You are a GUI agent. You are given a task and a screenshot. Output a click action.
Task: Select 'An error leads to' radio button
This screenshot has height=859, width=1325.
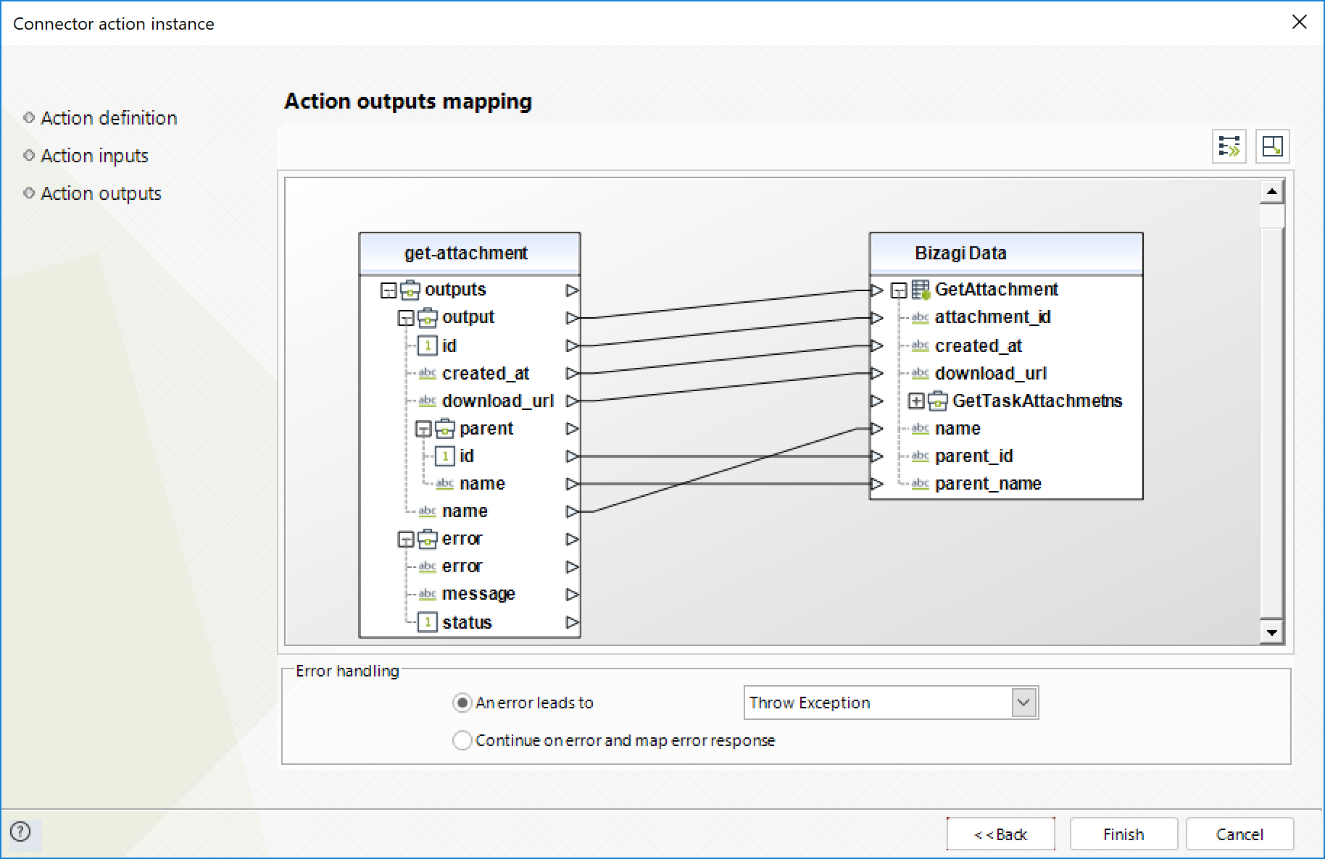point(462,703)
